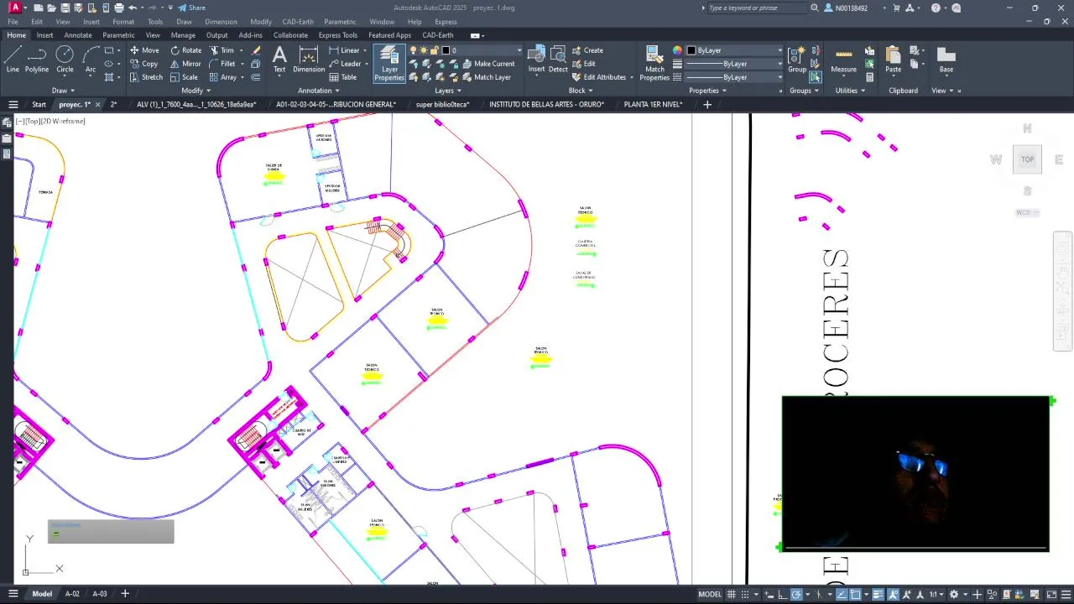Toggle drawing grid display in status bar
Viewport: 1074px width, 604px height.
(733, 594)
